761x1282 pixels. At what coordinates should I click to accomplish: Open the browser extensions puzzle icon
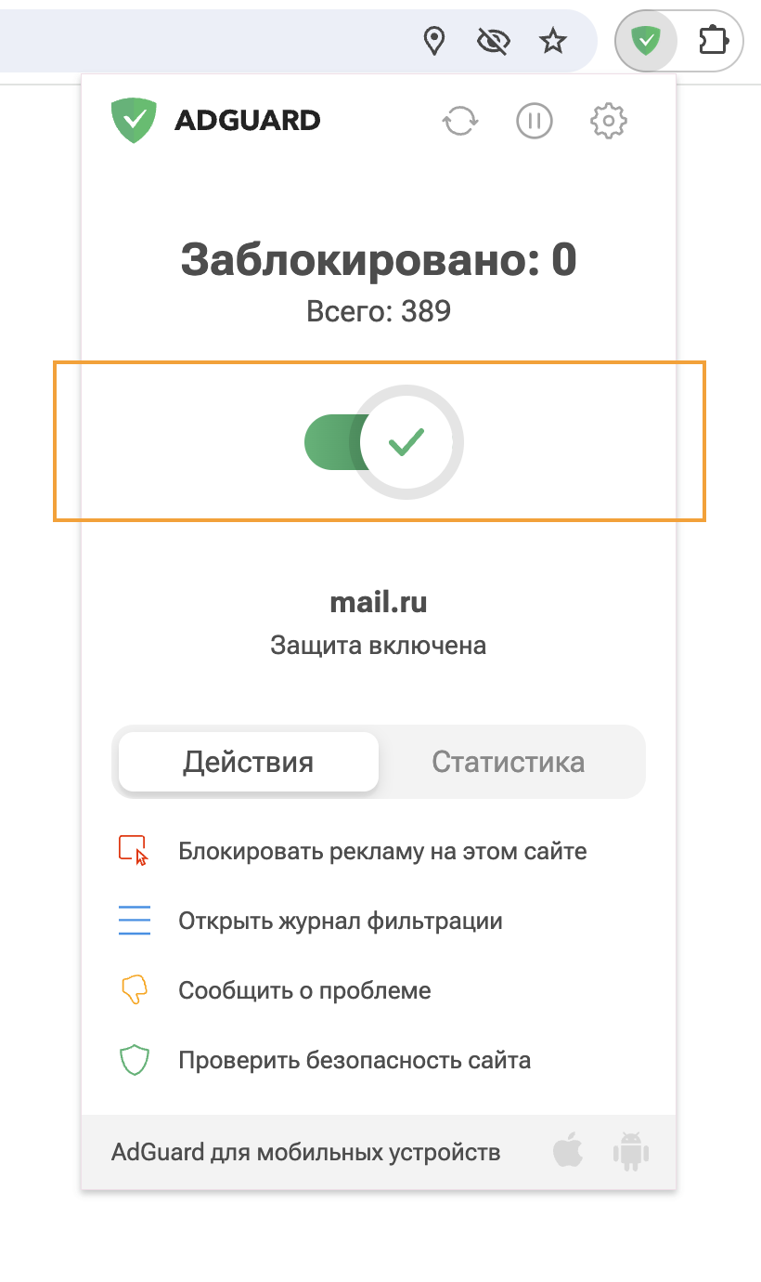coord(713,40)
